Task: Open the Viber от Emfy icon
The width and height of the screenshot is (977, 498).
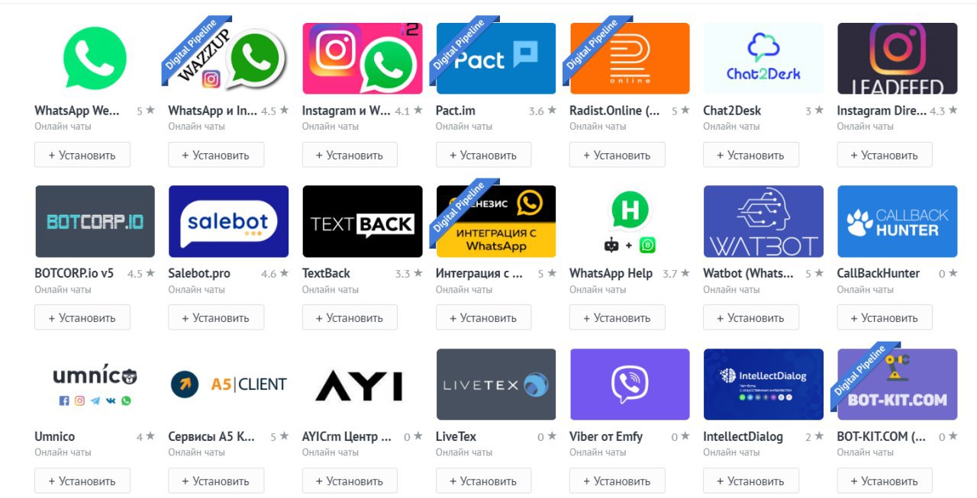Action: pos(630,384)
